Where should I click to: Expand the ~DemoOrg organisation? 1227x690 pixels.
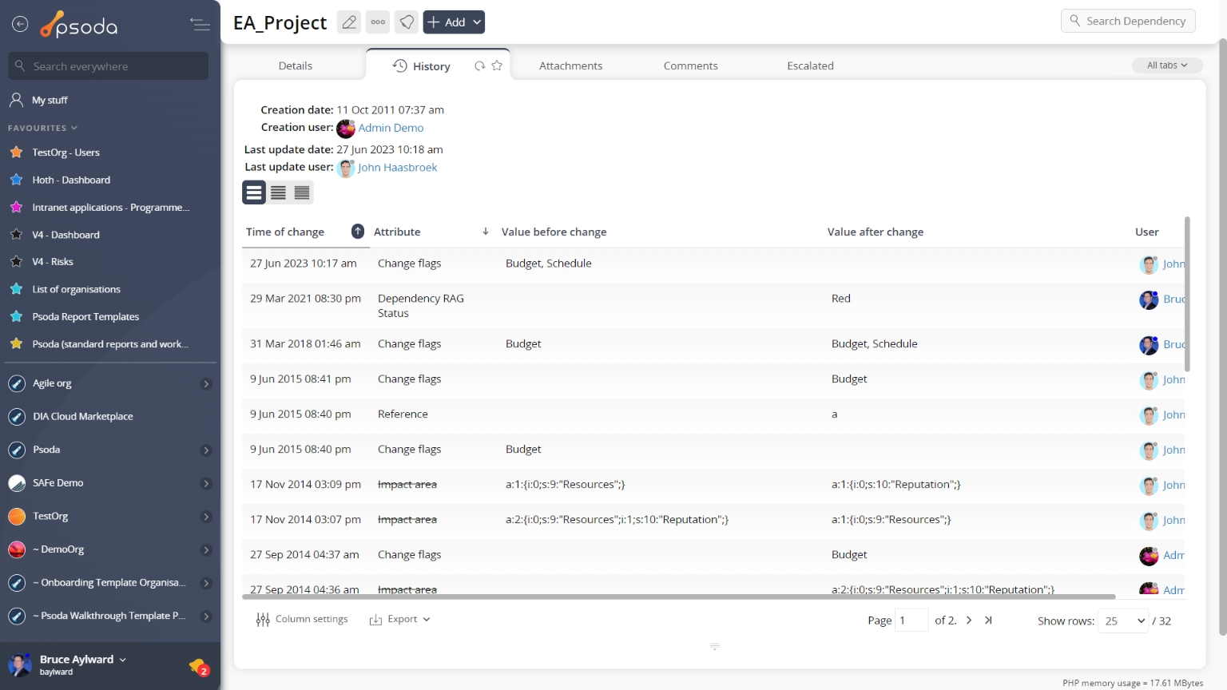206,550
